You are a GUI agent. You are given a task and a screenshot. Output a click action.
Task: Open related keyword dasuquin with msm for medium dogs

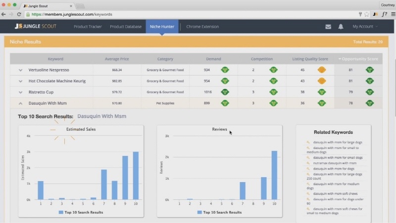[333, 186]
